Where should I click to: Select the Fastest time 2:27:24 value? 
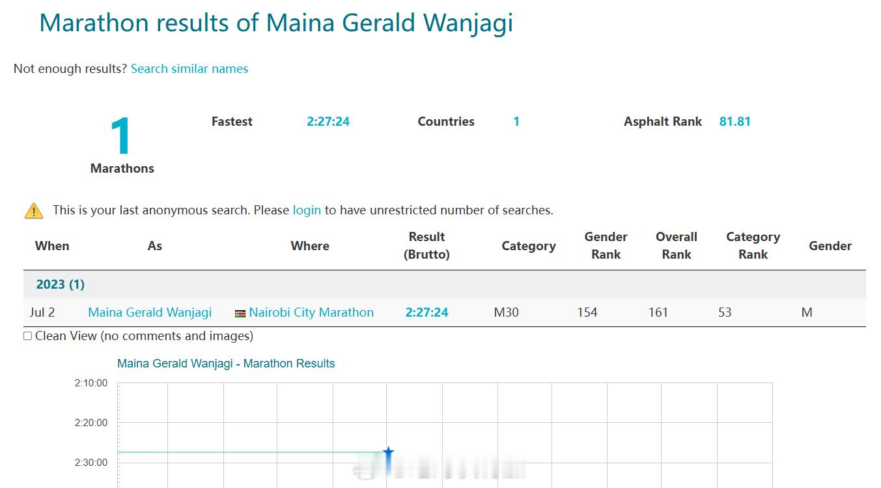pos(328,121)
